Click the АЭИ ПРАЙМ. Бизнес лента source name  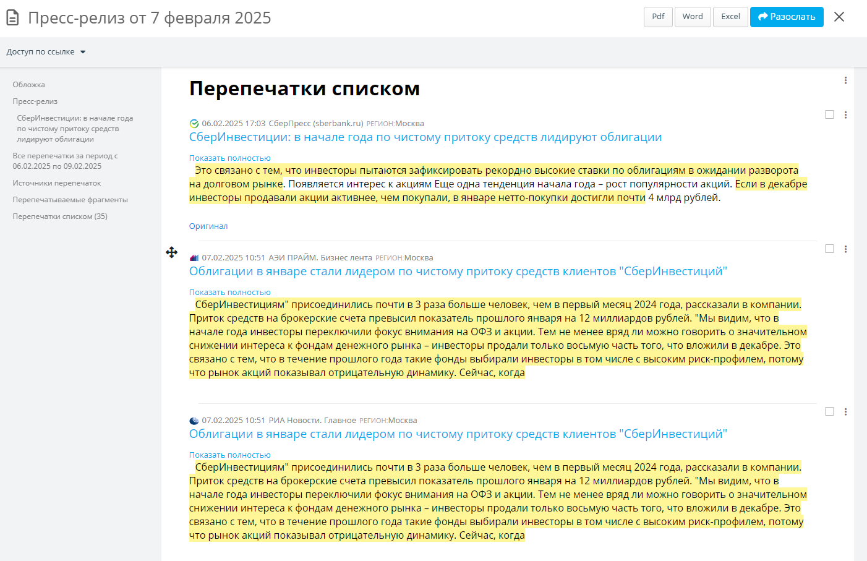(320, 258)
